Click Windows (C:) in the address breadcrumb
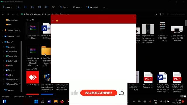Viewport: 187px width, 105px height. [39, 14]
